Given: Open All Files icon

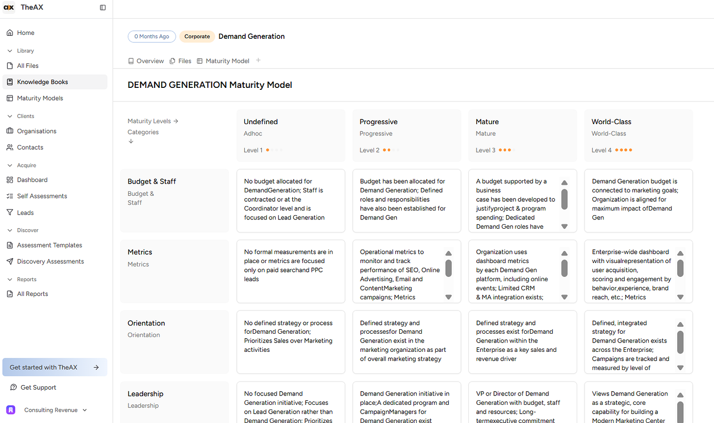Looking at the screenshot, I should (10, 66).
